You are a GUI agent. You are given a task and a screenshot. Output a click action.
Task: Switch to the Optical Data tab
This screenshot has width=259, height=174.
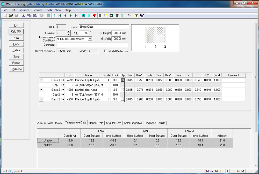96,123
